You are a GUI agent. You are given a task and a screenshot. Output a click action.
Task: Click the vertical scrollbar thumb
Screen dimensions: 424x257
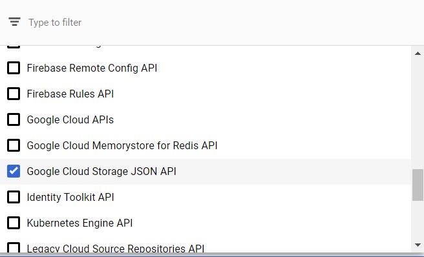[418, 185]
